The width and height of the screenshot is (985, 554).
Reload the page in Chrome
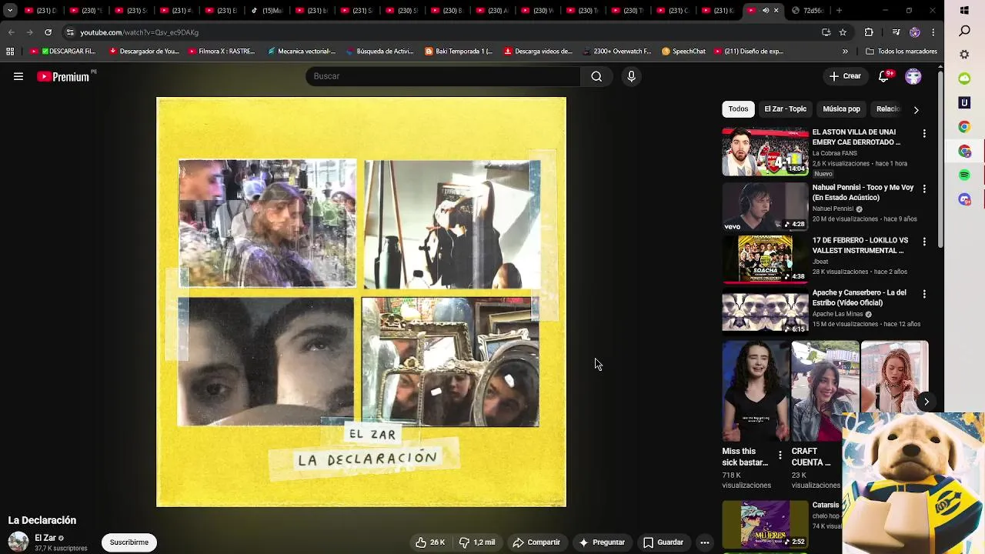point(48,32)
